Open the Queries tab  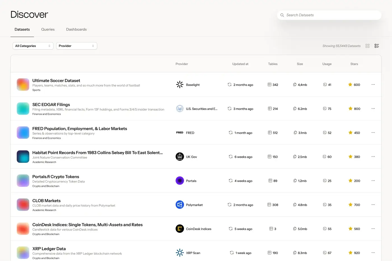48,29
